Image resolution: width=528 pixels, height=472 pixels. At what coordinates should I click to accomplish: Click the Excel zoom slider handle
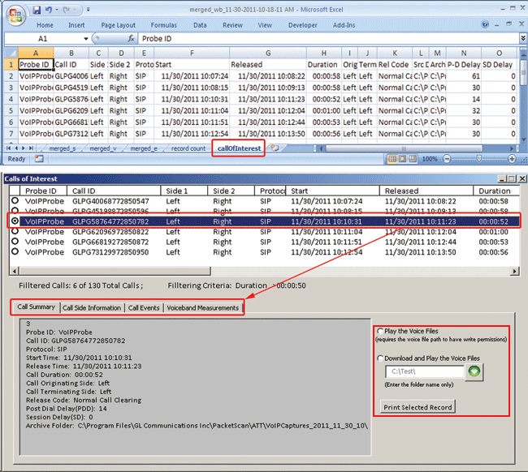tap(478, 159)
